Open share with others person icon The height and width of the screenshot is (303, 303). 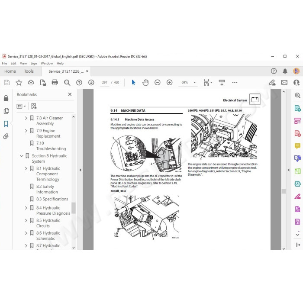point(296,83)
